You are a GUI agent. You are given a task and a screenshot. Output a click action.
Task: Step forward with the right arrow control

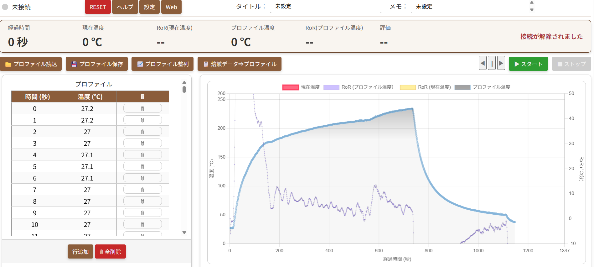coord(501,63)
